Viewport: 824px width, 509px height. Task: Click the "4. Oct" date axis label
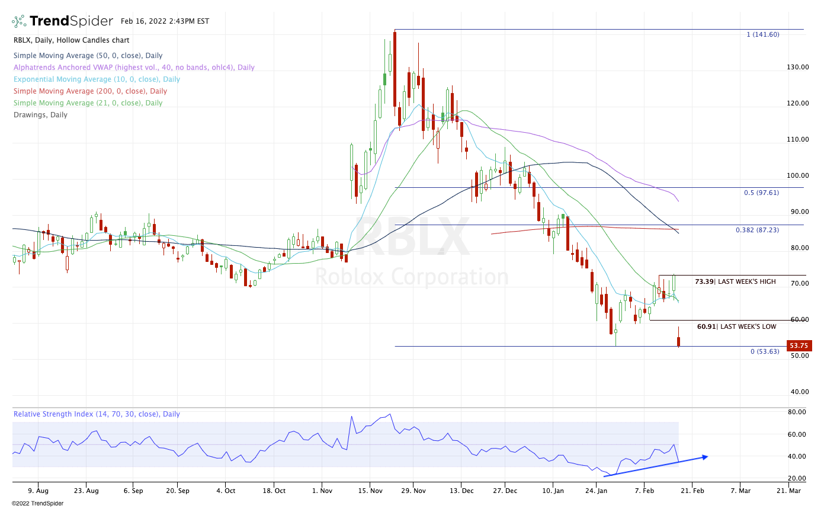point(226,491)
